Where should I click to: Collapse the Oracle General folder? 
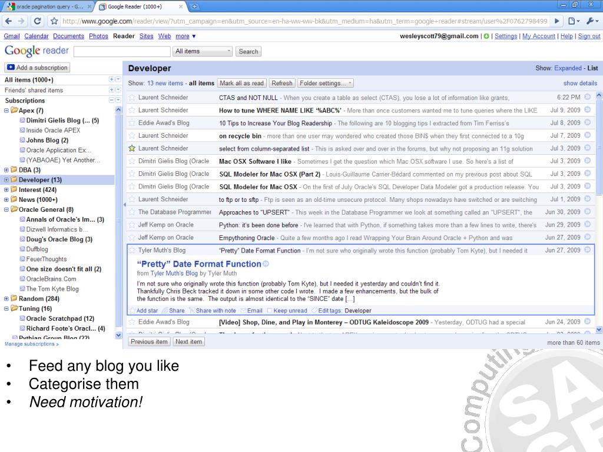(x=6, y=210)
